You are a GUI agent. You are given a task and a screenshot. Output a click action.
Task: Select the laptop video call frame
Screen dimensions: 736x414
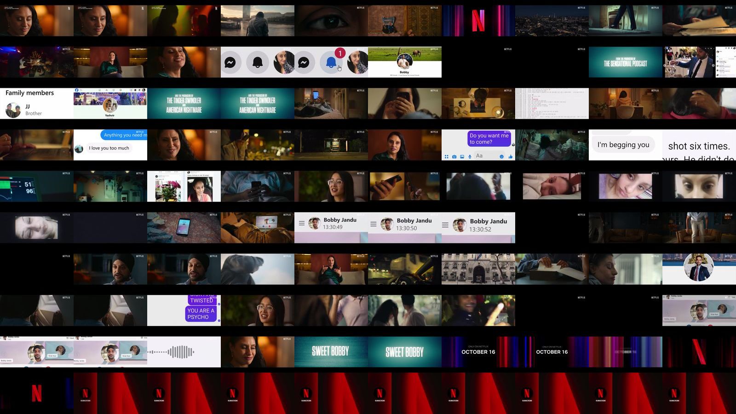(258, 228)
